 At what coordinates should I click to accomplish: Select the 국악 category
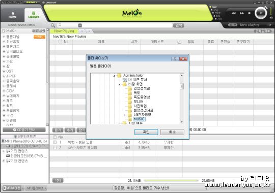10,115
